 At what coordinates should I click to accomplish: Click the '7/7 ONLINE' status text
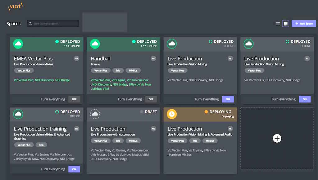click(x=149, y=46)
